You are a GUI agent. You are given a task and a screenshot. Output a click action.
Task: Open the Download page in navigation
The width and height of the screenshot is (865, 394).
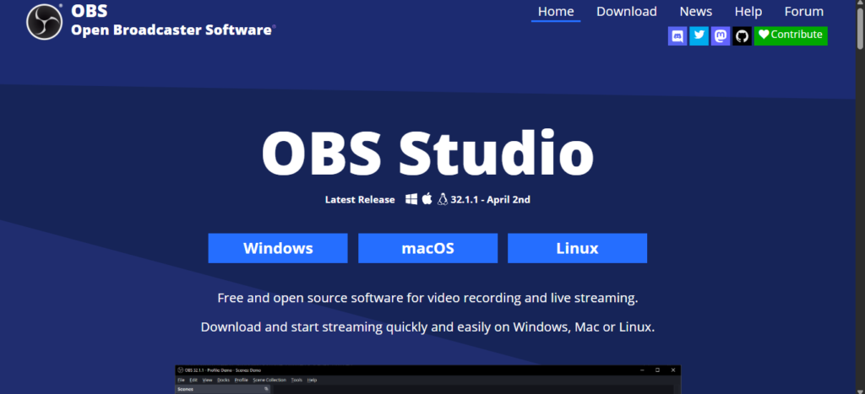(626, 12)
